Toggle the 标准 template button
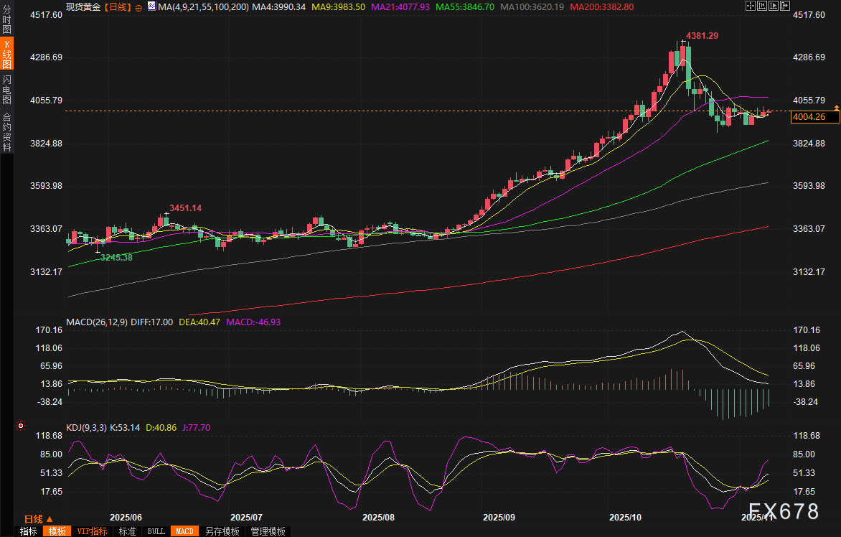The width and height of the screenshot is (841, 537). coord(127,531)
